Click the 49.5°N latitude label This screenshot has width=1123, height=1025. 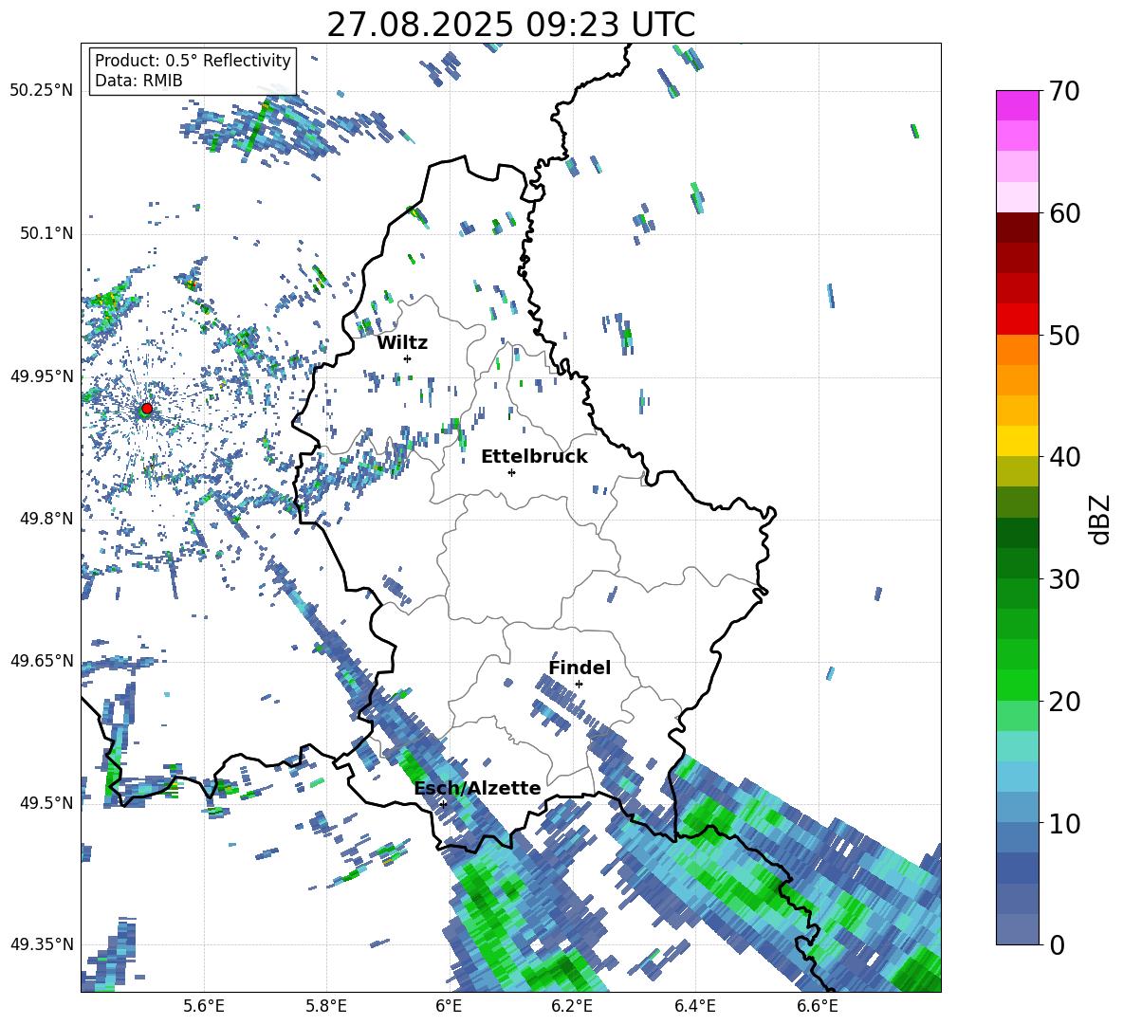tap(46, 803)
